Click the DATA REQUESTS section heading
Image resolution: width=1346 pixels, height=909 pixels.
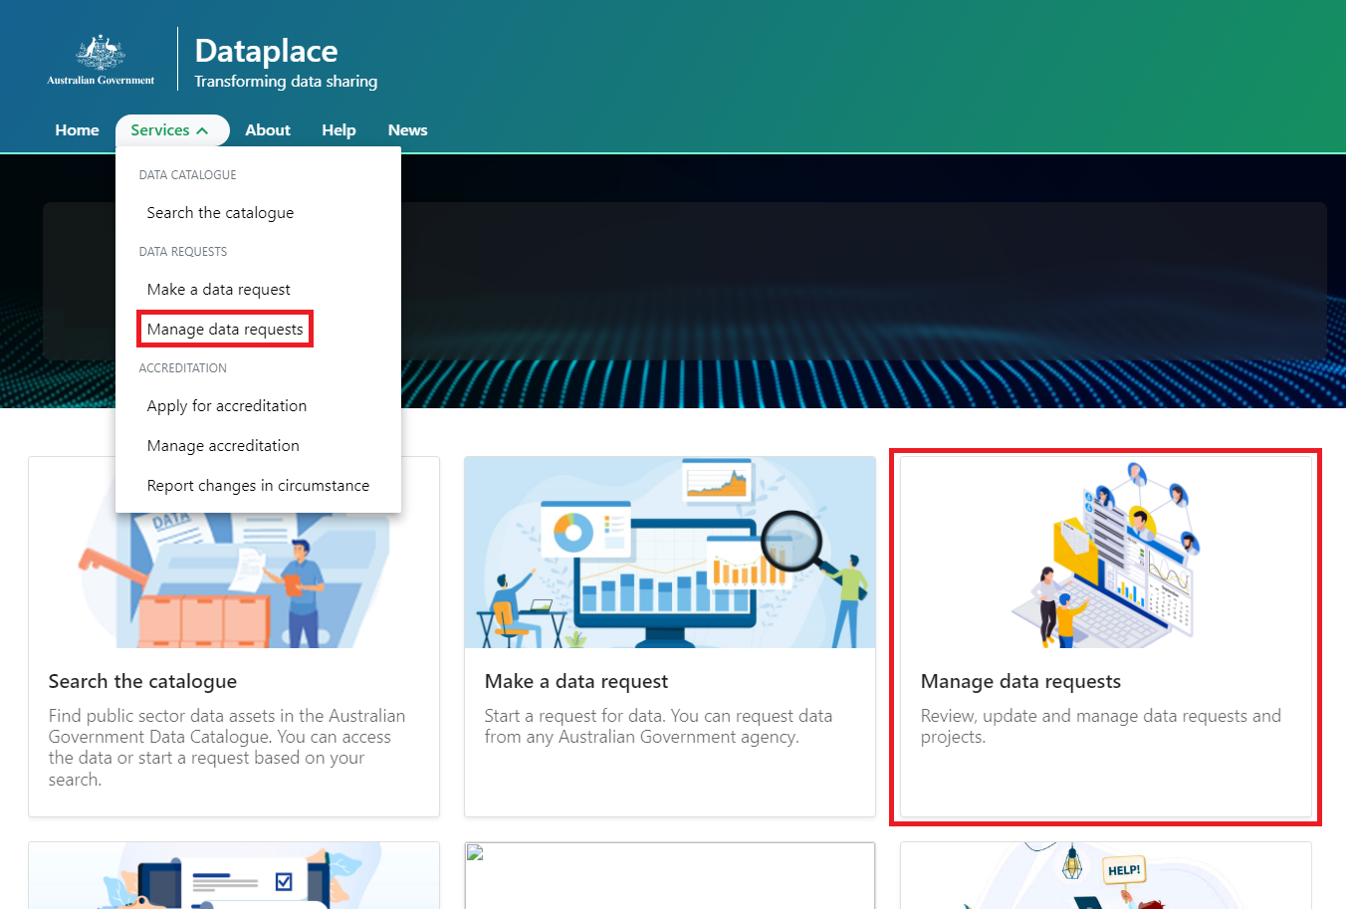pyautogui.click(x=183, y=252)
